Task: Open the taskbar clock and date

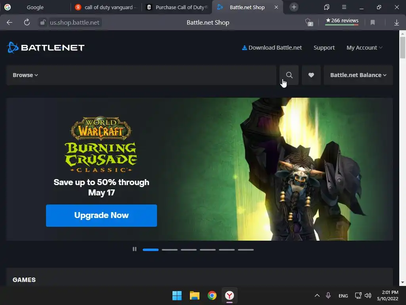Action: (x=388, y=295)
